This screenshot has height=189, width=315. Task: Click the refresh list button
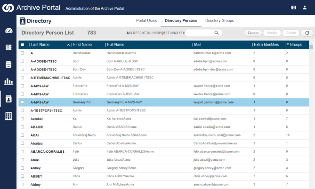pyautogui.click(x=307, y=33)
